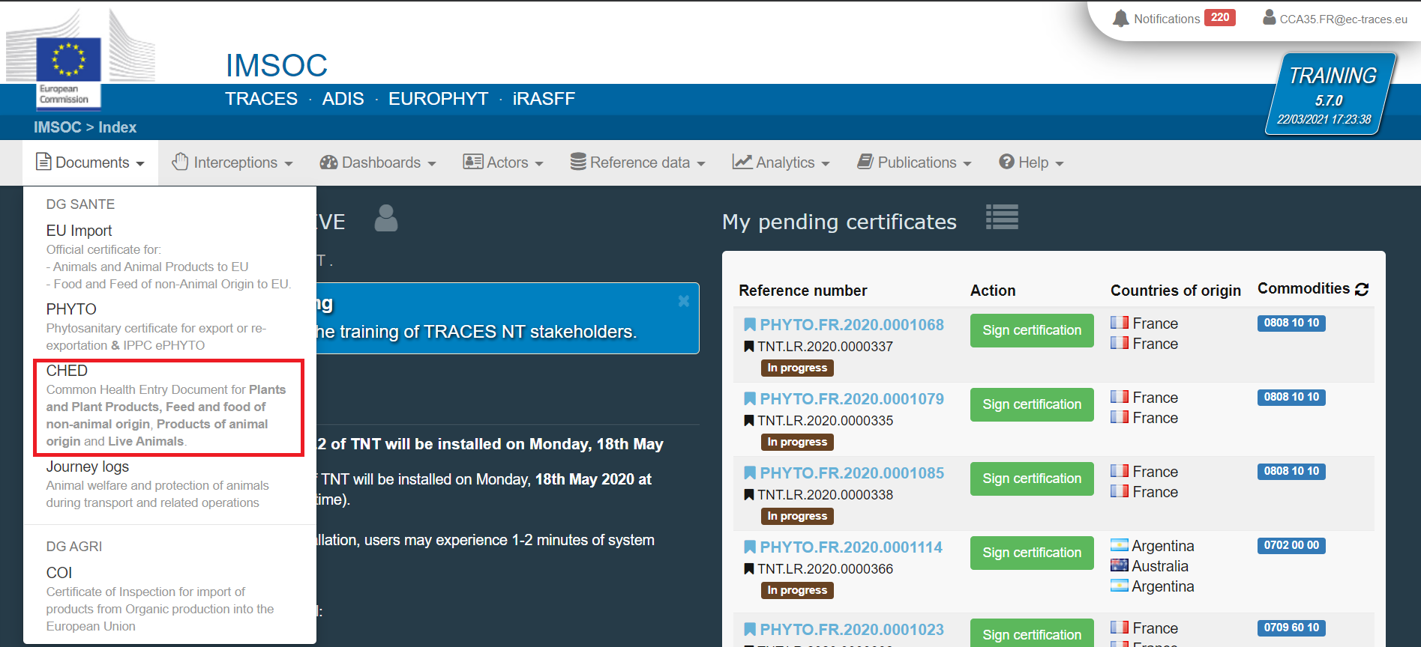1421x647 pixels.
Task: Close the blue training announcement banner
Action: click(684, 301)
